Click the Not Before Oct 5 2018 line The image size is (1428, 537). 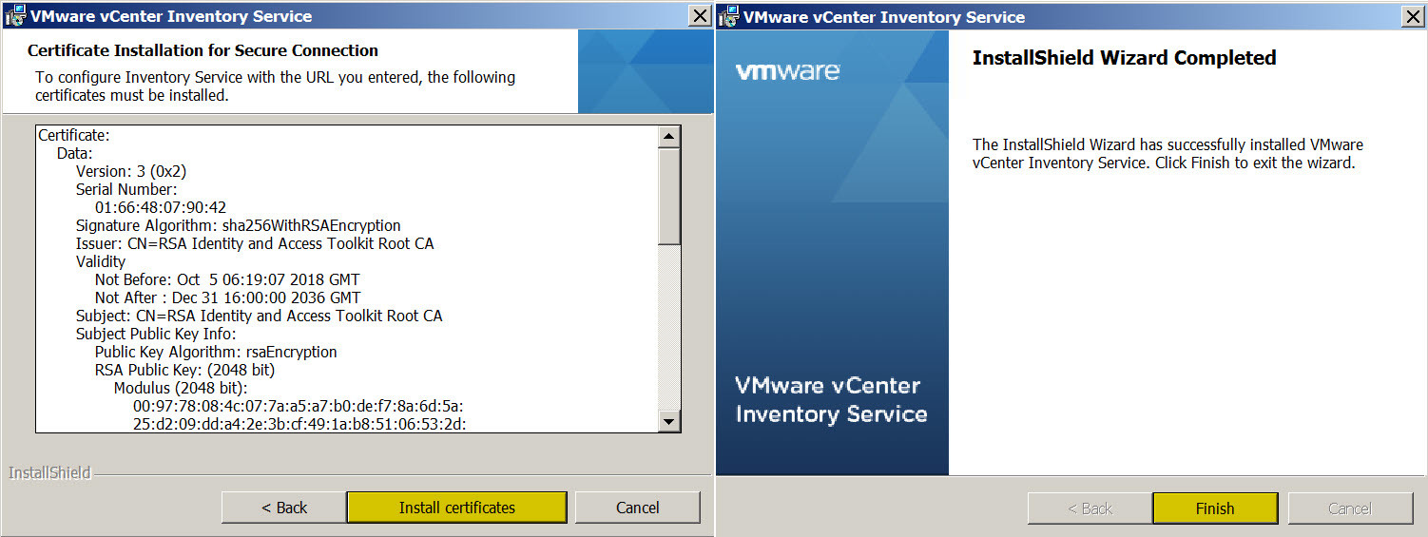pyautogui.click(x=227, y=279)
